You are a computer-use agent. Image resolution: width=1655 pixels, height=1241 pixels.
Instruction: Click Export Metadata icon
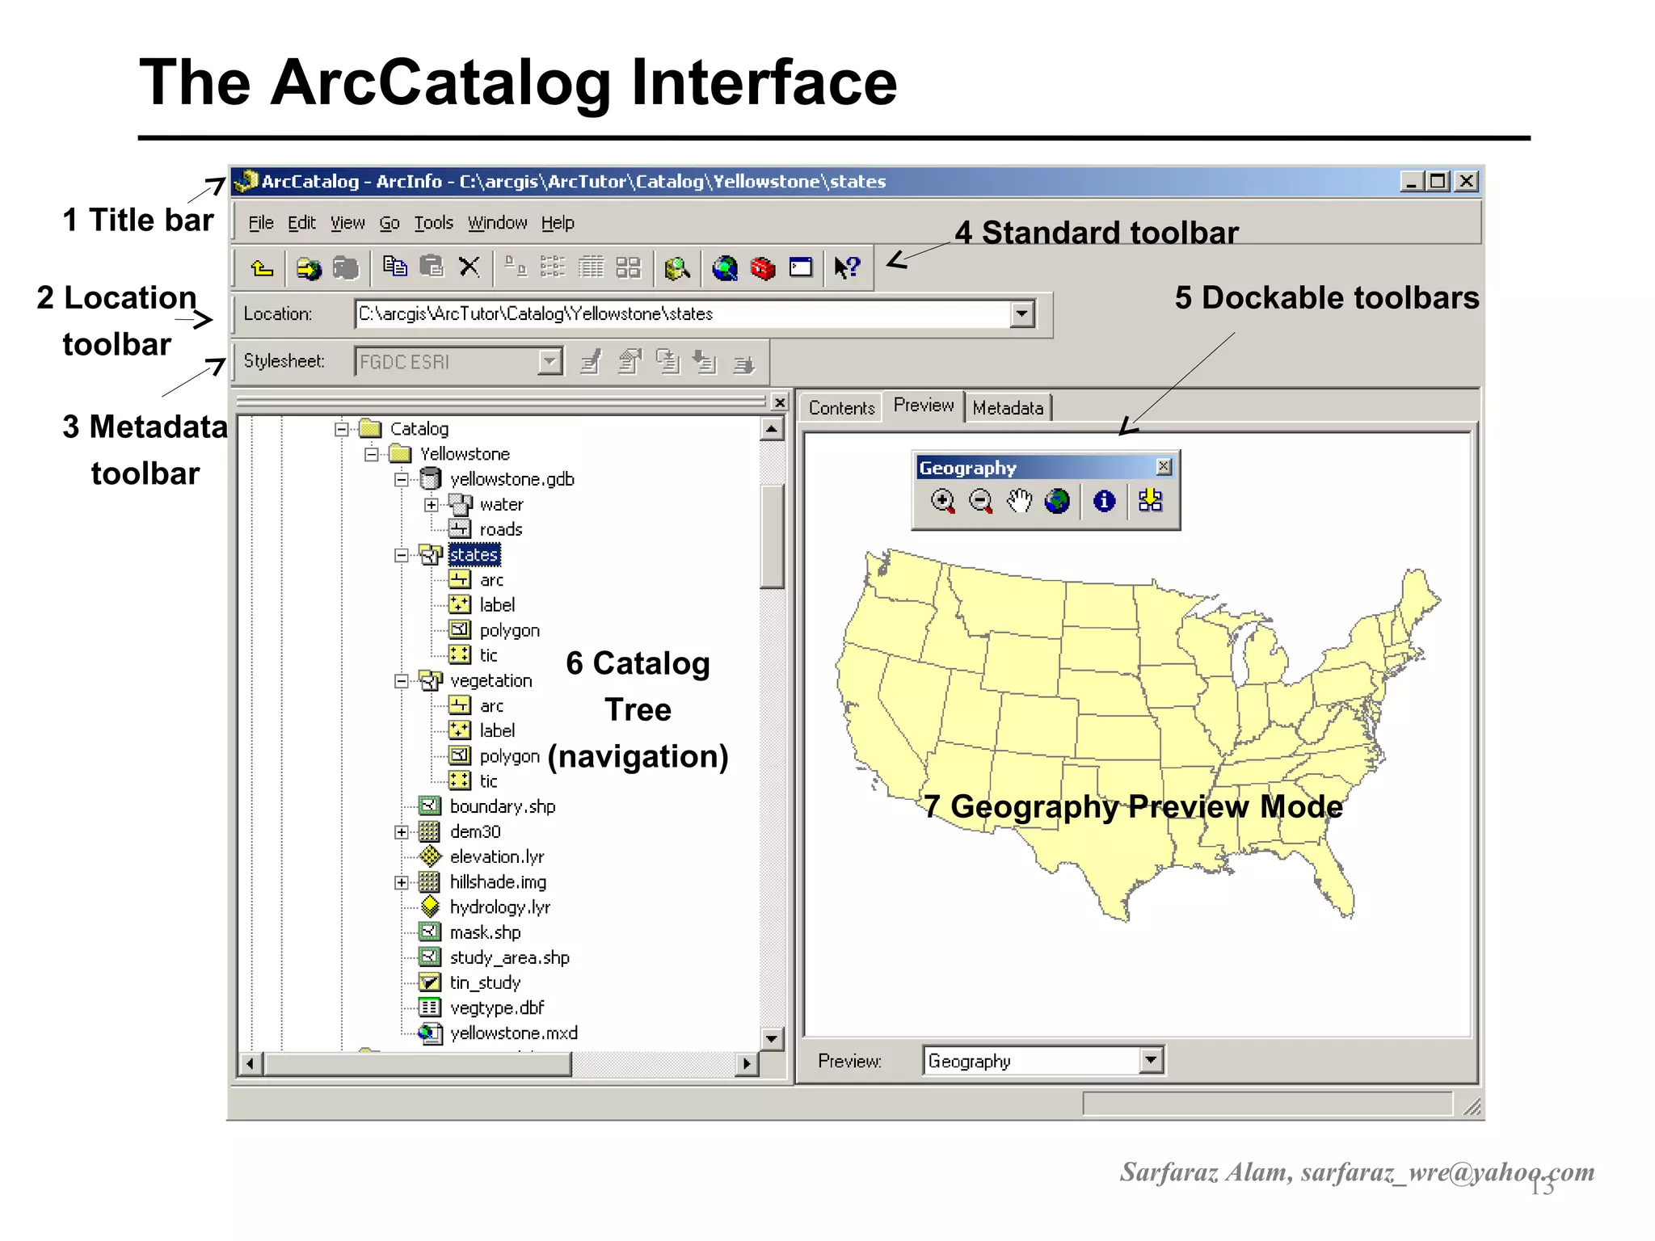coord(743,364)
